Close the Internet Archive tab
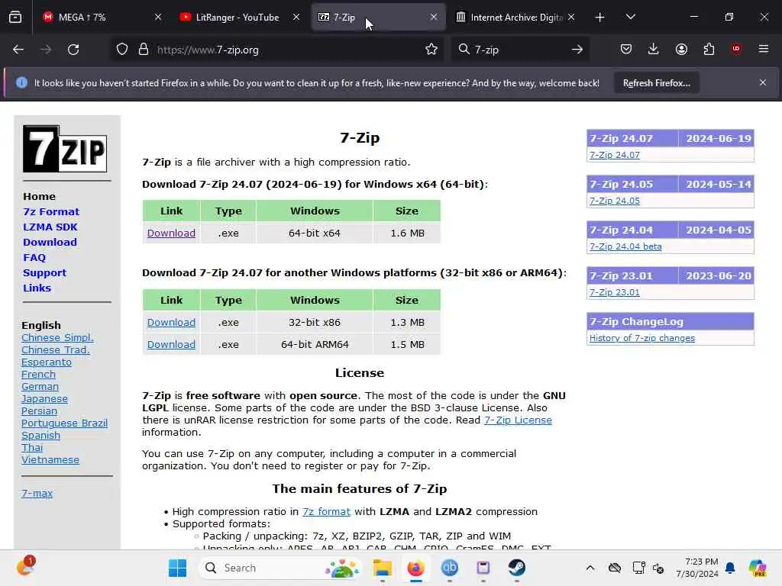The width and height of the screenshot is (782, 586). pos(571,17)
